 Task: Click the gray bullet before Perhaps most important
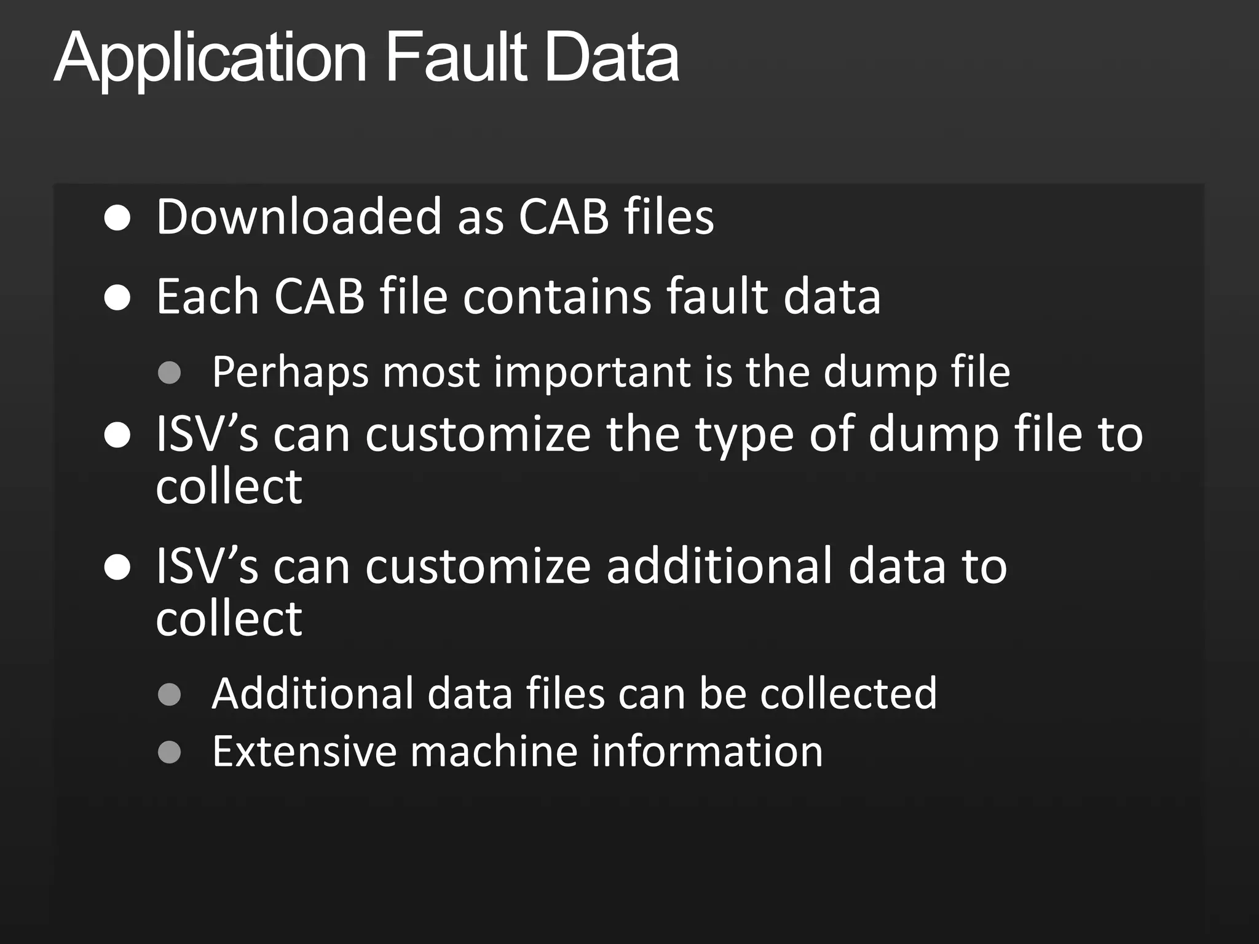coord(169,373)
